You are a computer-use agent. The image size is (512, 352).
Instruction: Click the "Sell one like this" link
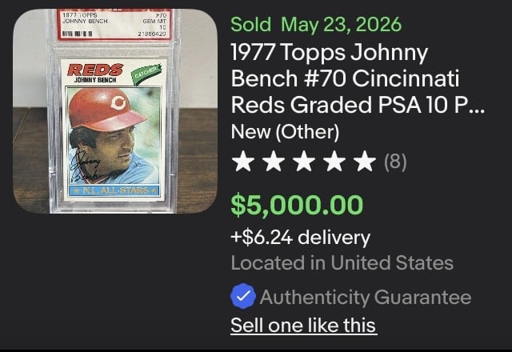pyautogui.click(x=304, y=326)
